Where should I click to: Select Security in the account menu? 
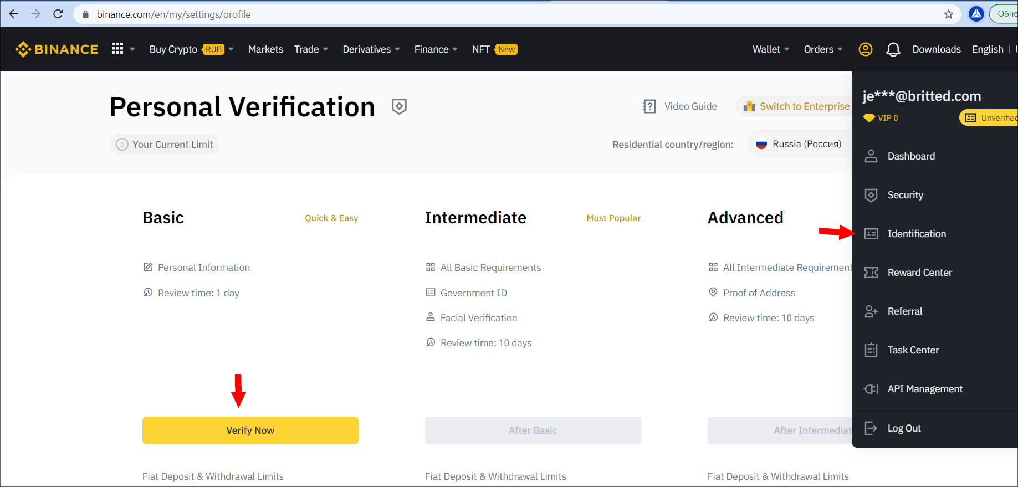906,195
